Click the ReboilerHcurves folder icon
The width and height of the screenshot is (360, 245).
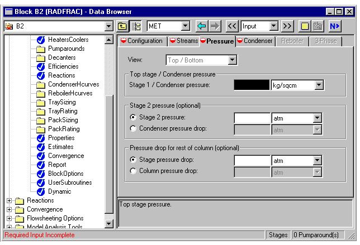[41, 94]
